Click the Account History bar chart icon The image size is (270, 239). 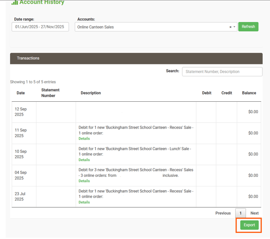point(15,2)
